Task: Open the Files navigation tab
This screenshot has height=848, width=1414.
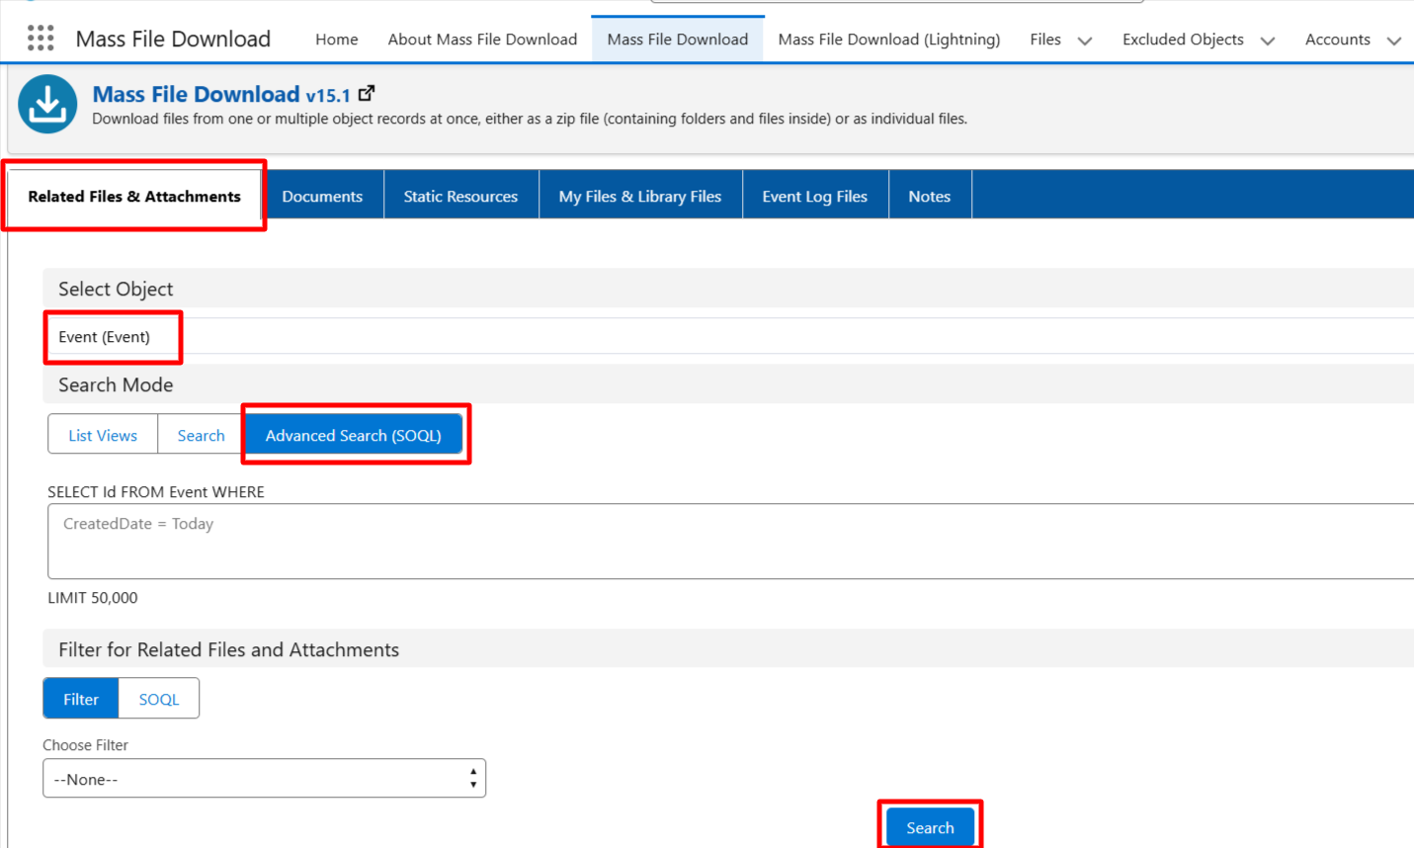Action: click(1045, 40)
